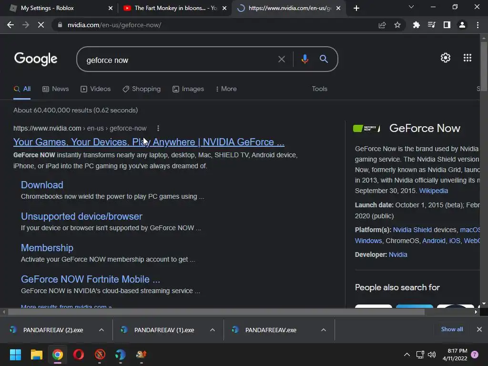This screenshot has height=366, width=488.
Task: Open the Extensions puzzle icon
Action: [416, 25]
